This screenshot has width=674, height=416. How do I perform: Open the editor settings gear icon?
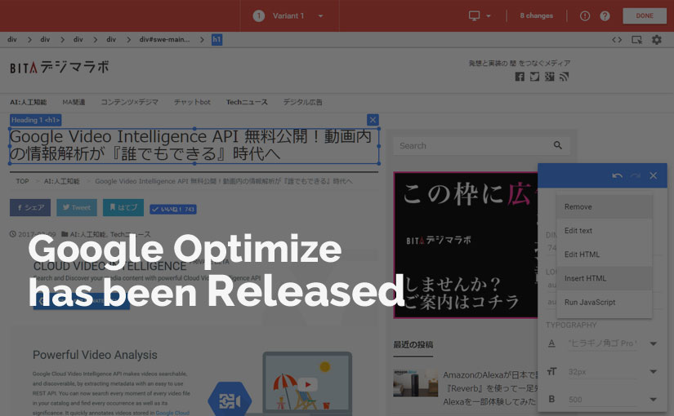pyautogui.click(x=656, y=40)
